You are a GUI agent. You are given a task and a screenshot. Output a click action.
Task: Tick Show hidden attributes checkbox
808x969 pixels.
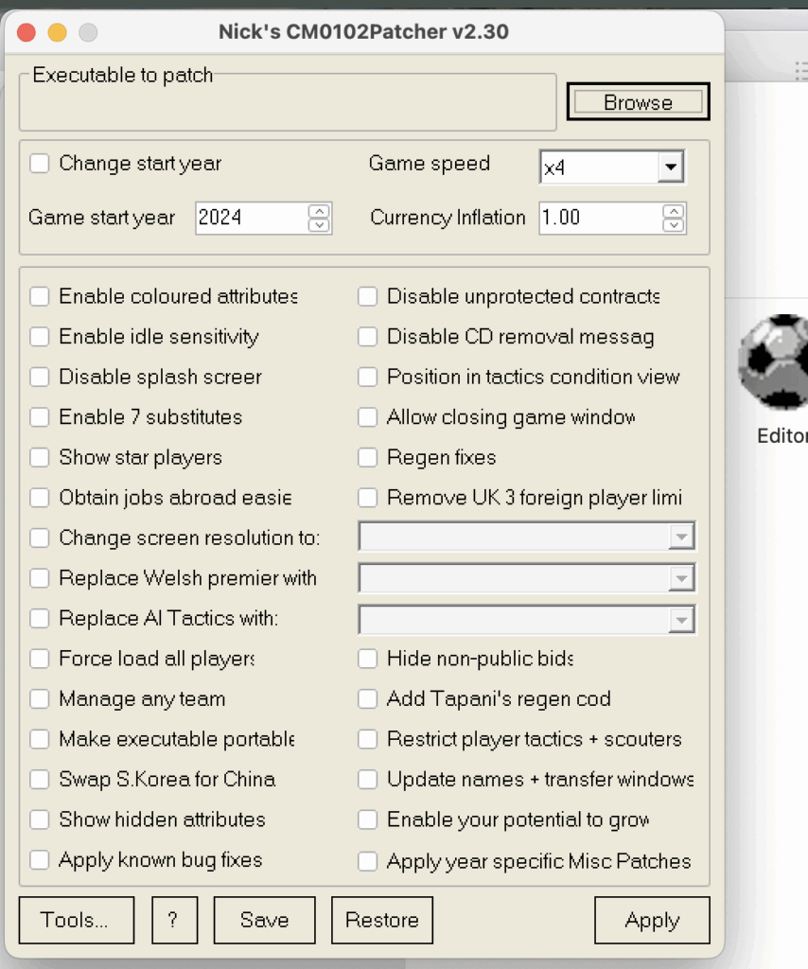pos(39,819)
